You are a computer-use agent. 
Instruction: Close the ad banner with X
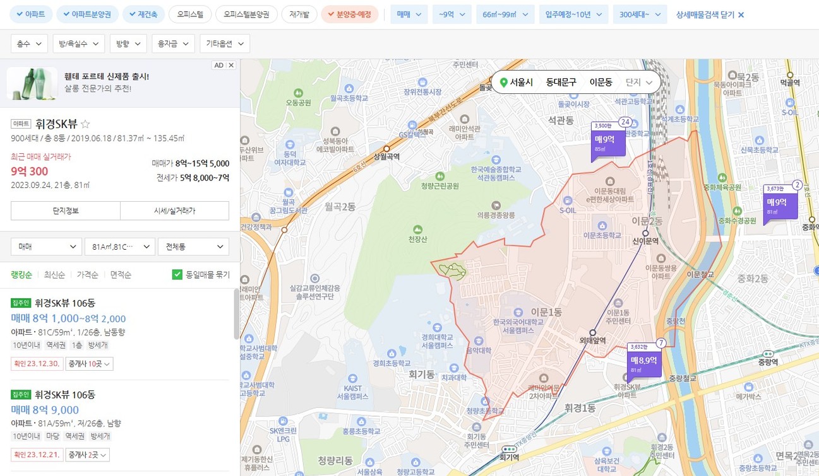tap(231, 65)
